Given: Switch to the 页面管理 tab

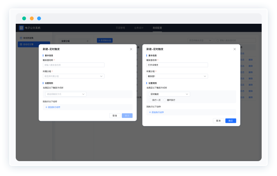Looking at the screenshot, I should coord(121,28).
